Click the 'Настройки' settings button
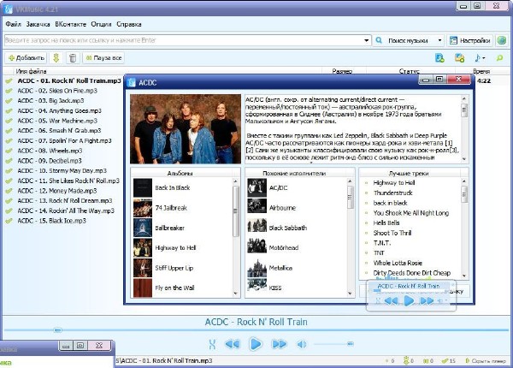 click(469, 40)
